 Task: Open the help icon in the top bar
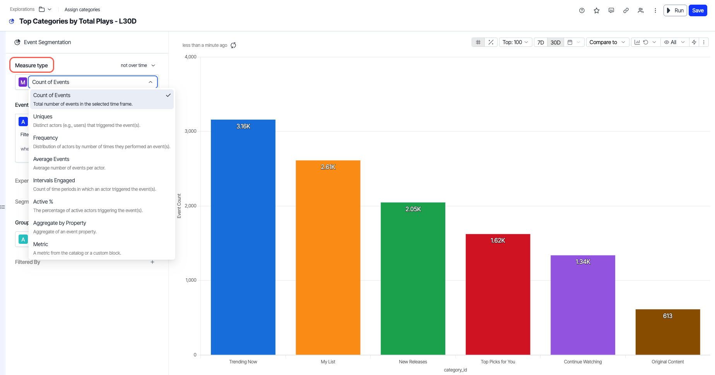click(582, 10)
